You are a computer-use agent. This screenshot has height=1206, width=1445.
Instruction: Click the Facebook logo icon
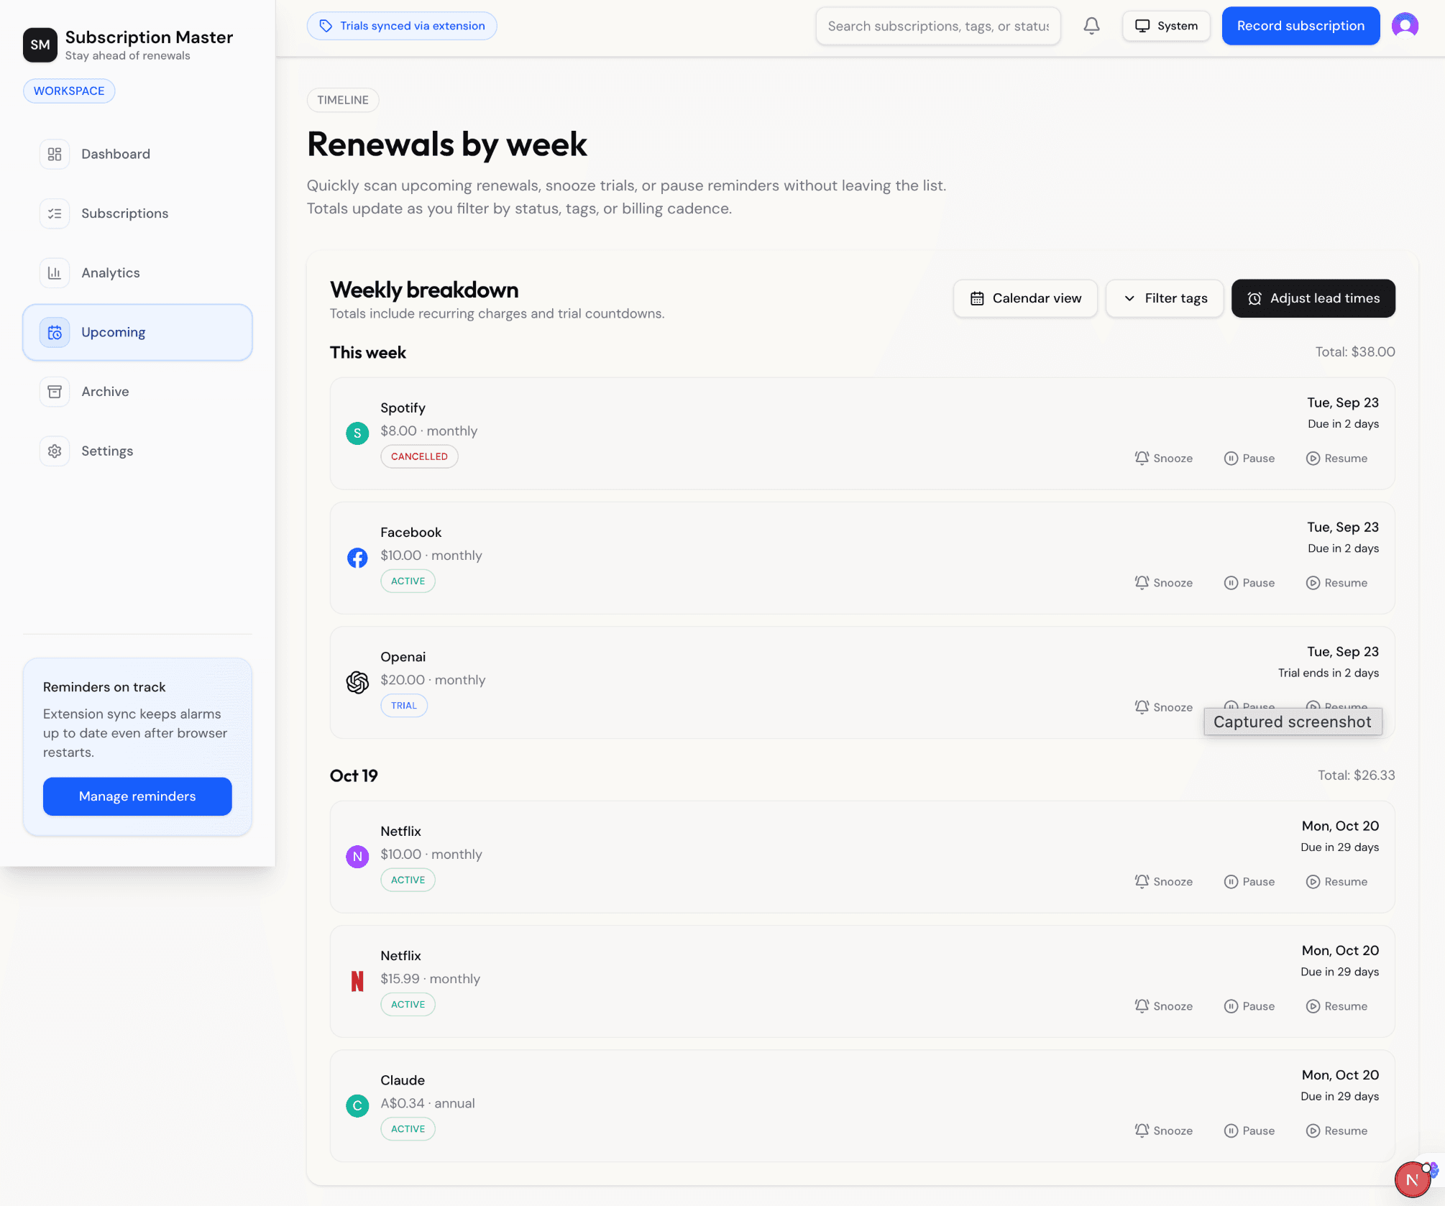pyautogui.click(x=357, y=558)
